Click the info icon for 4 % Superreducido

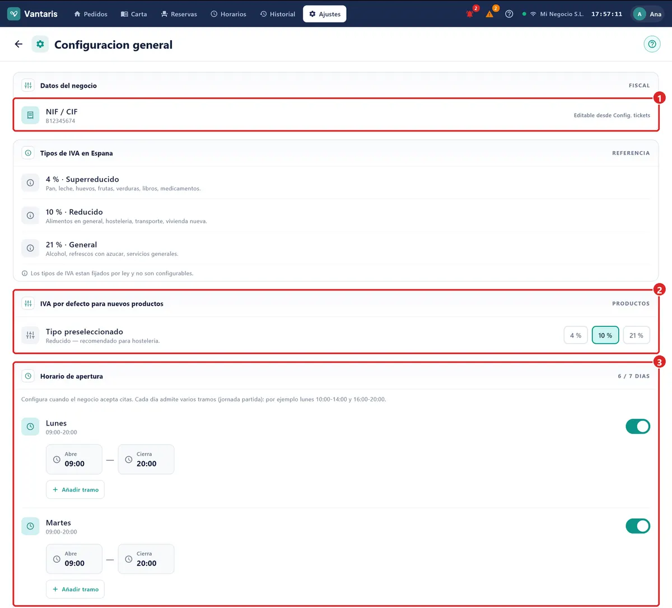(x=30, y=183)
